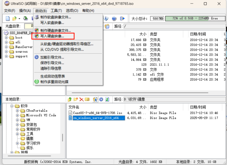This screenshot has width=227, height=165.
Task: Choose 制作硬盘映像文件... menu entry
Action: (68, 30)
